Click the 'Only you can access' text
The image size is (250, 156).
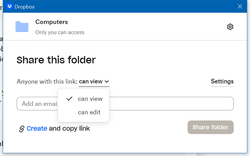click(x=60, y=32)
